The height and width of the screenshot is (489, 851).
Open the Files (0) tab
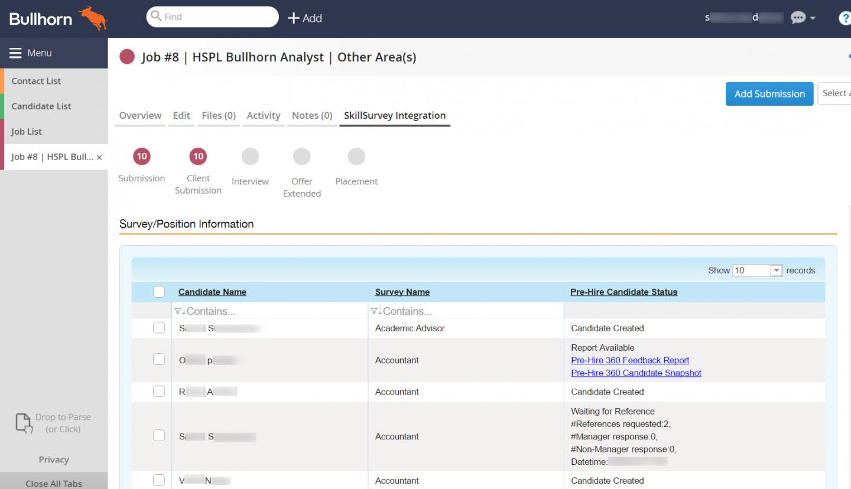[219, 116]
